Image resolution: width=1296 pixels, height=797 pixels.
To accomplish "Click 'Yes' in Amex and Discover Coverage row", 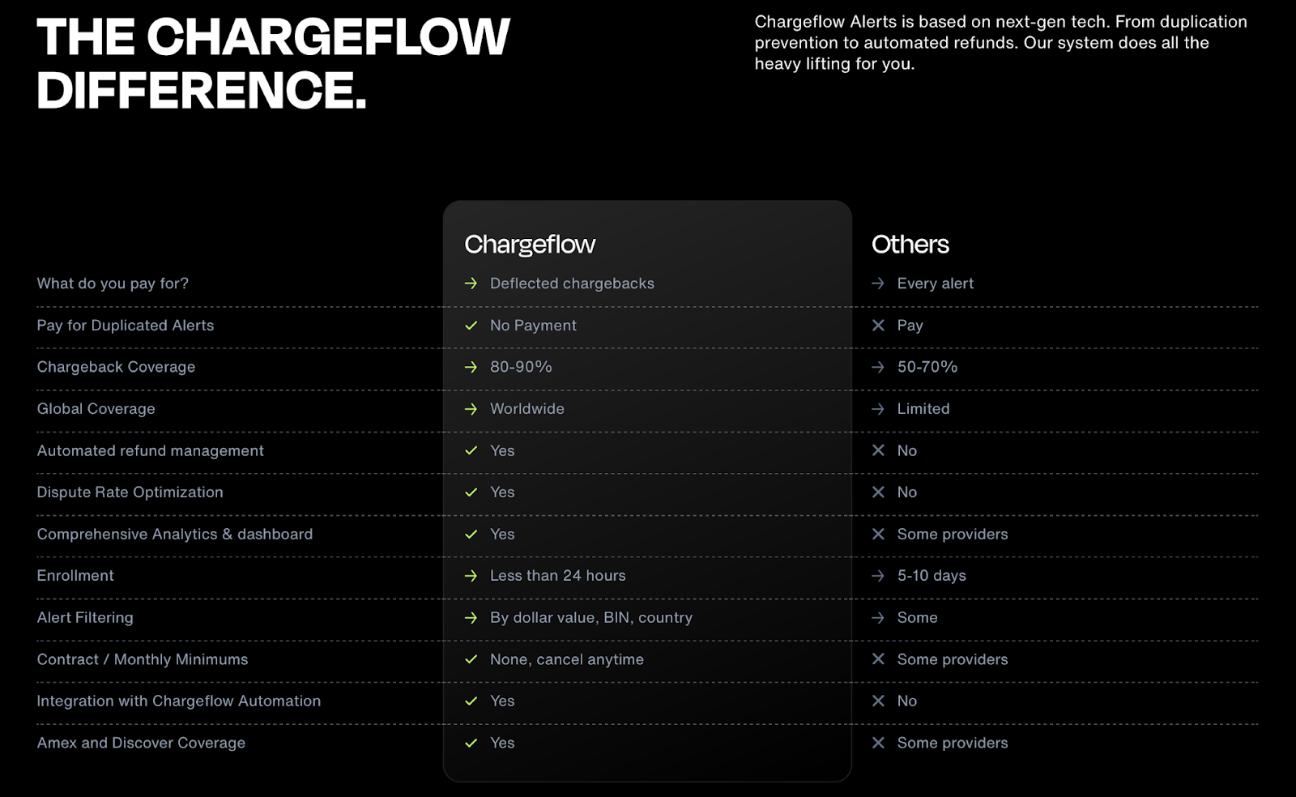I will (x=502, y=743).
